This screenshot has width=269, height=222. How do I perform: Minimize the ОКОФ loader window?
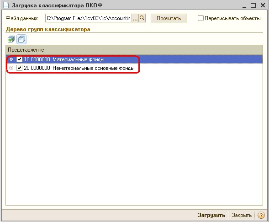pos(244,5)
